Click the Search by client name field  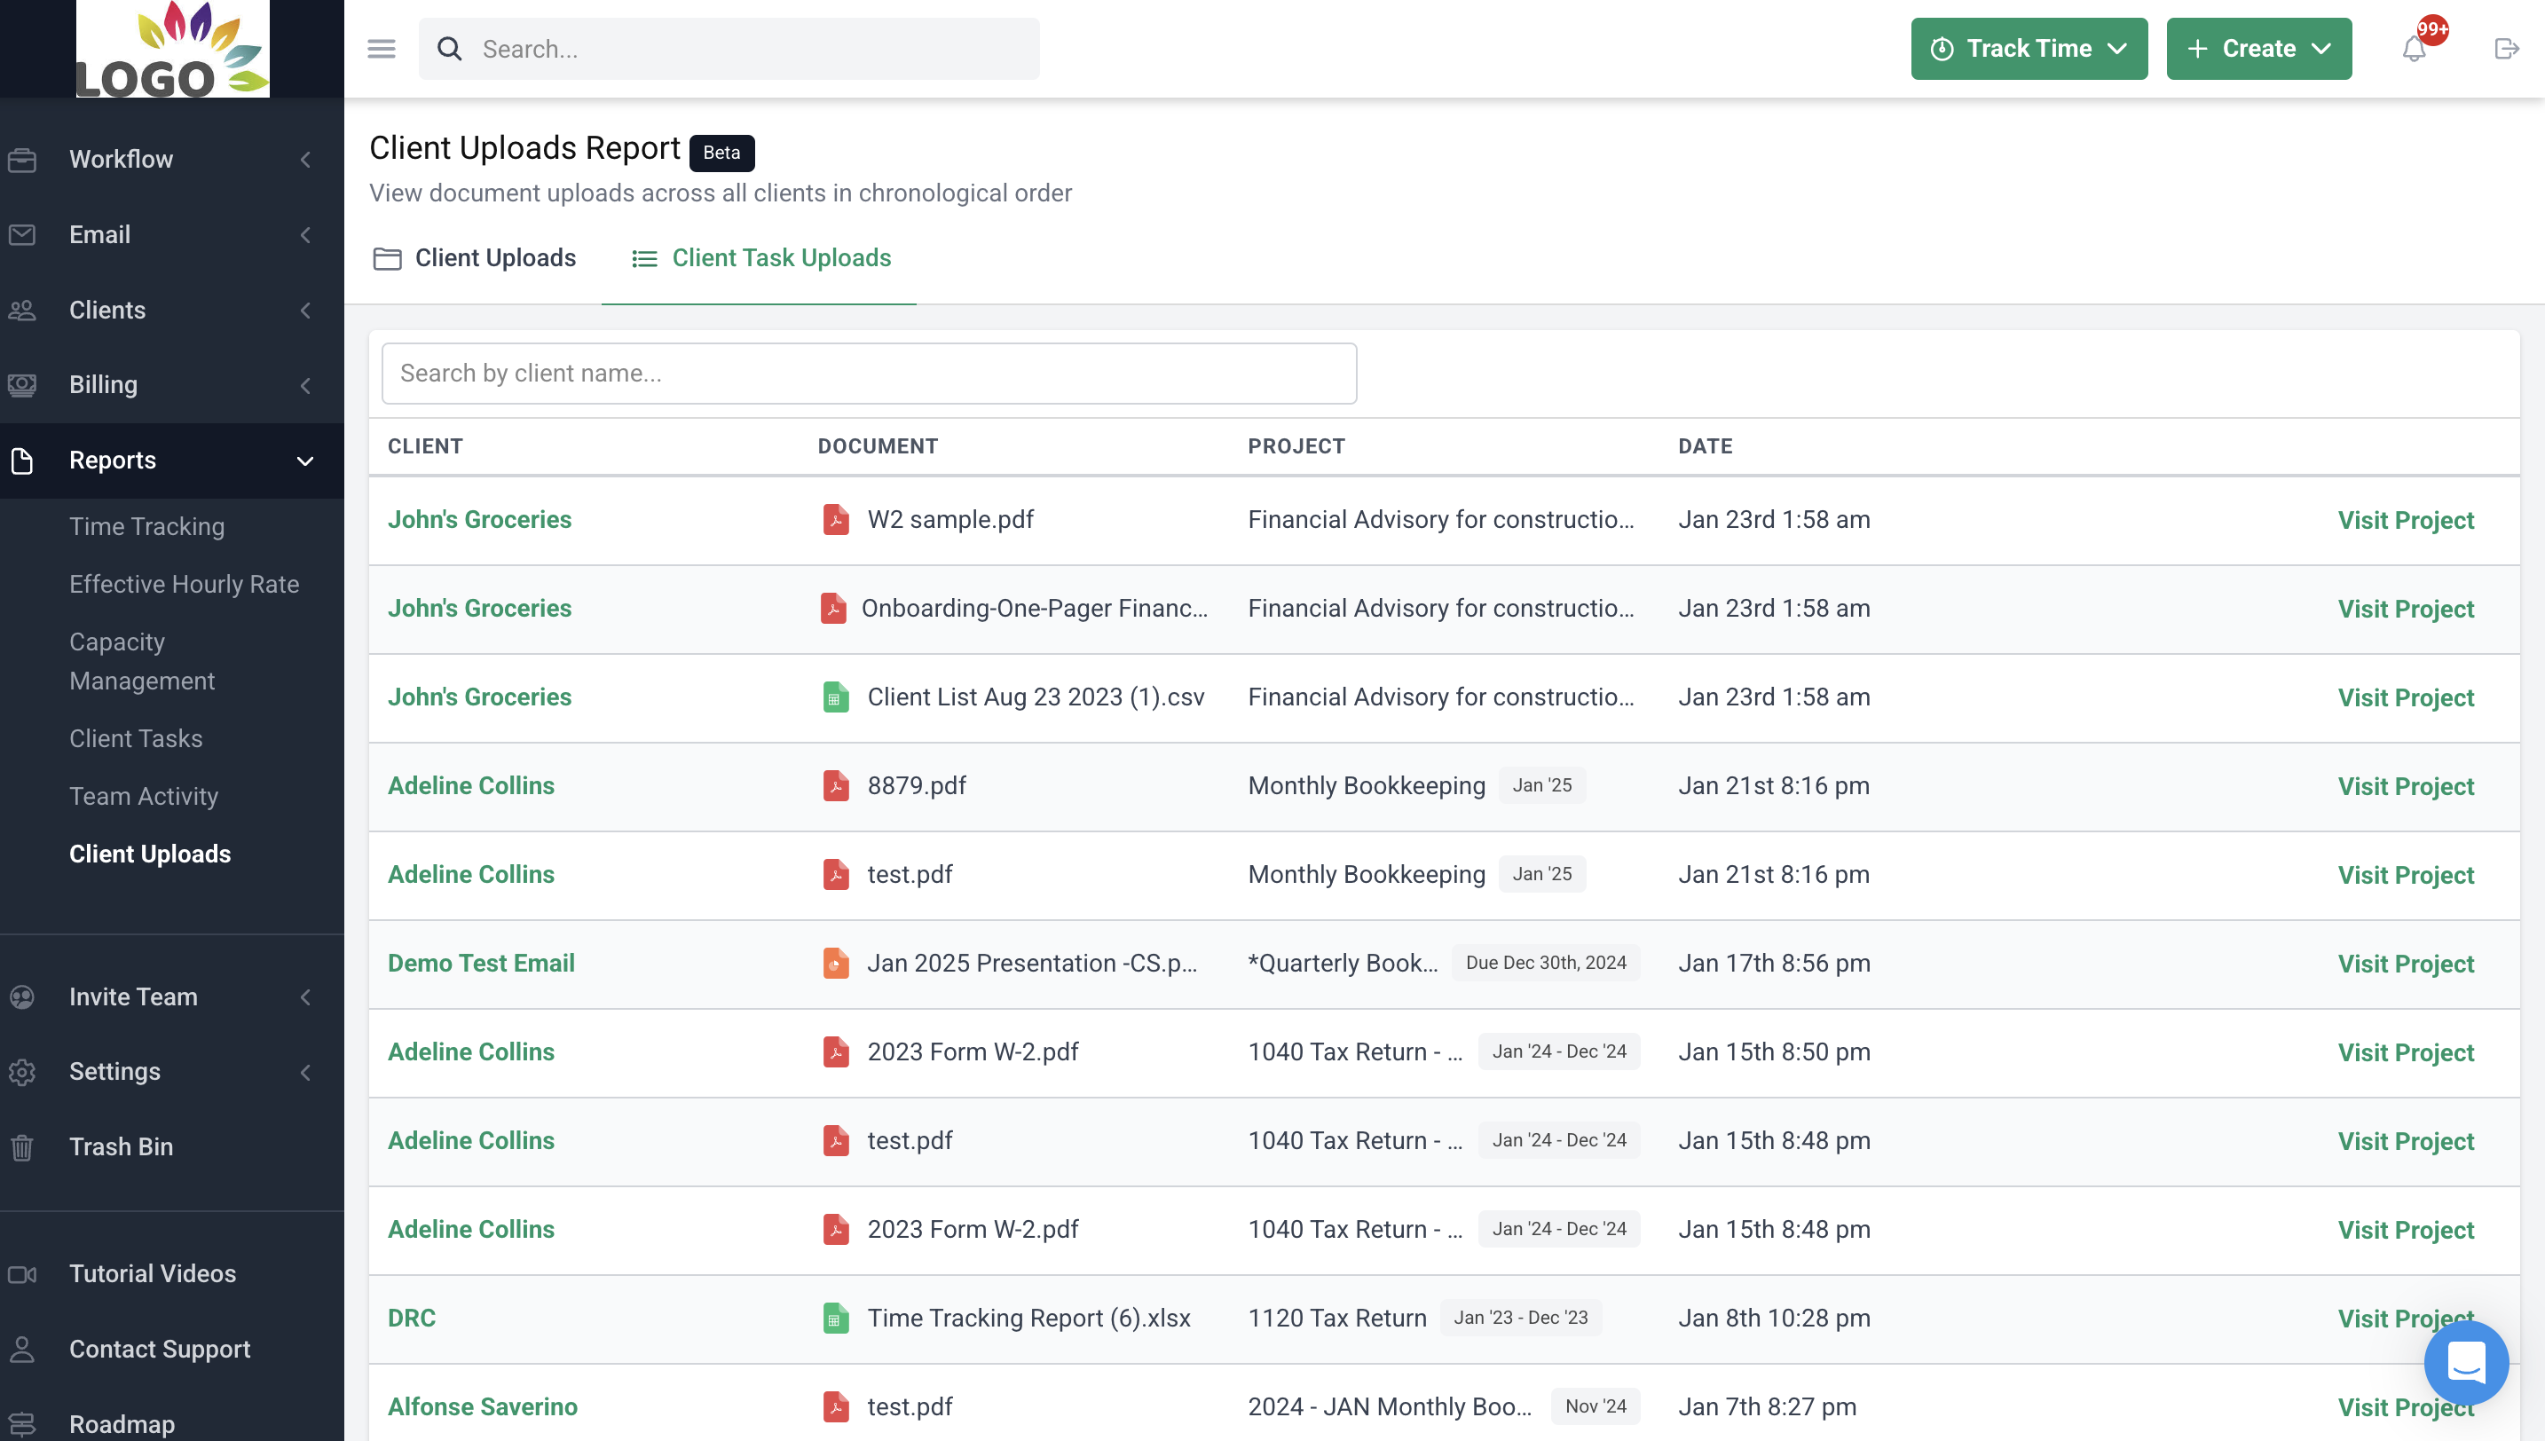(x=869, y=373)
